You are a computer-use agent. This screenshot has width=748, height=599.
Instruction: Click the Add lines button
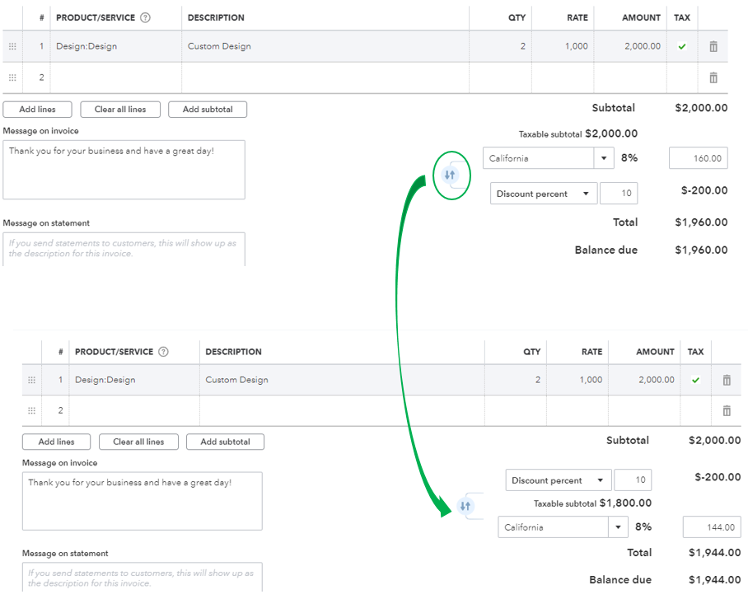pos(37,109)
